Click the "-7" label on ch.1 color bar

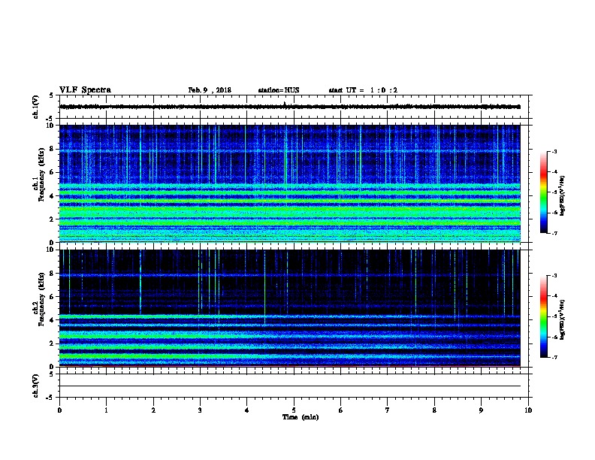click(x=554, y=233)
